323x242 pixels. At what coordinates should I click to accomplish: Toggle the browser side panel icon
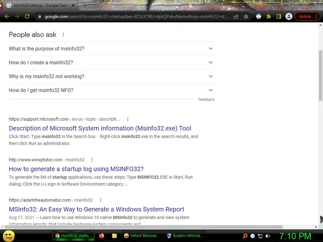coord(279,16)
